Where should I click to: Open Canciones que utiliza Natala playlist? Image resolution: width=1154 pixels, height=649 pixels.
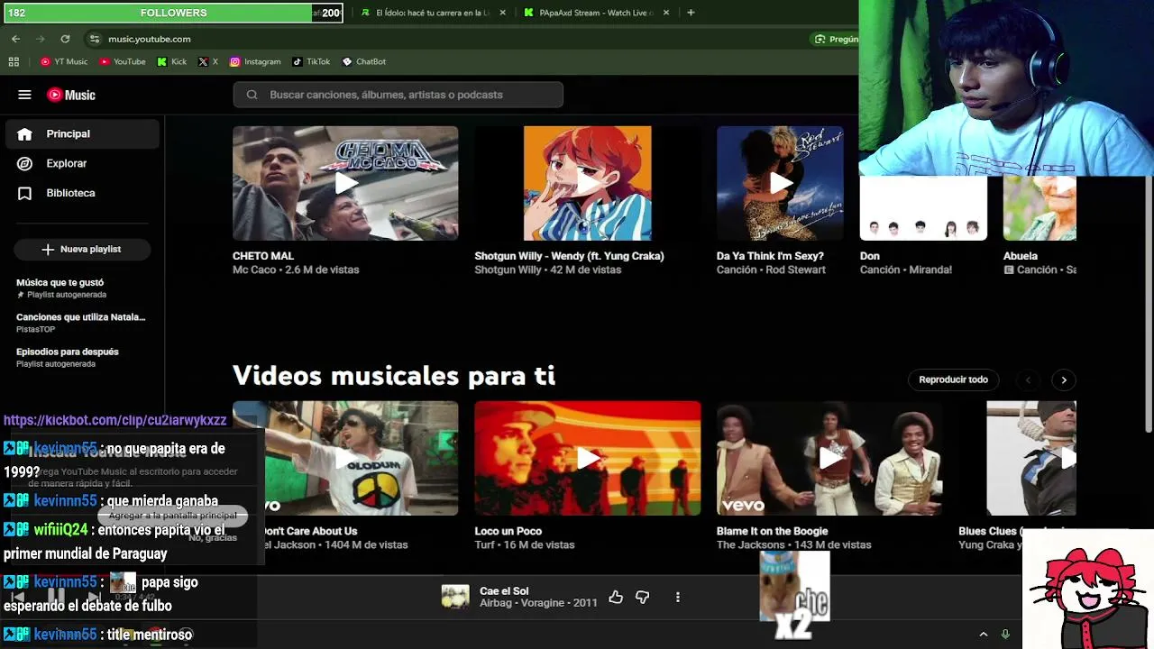tap(80, 323)
